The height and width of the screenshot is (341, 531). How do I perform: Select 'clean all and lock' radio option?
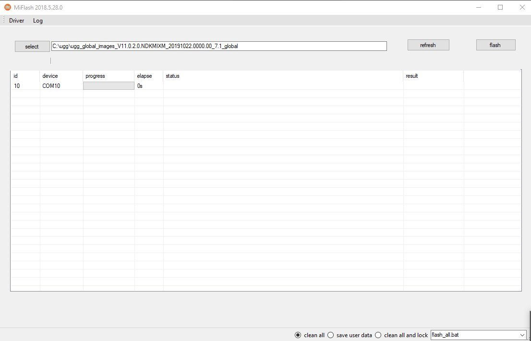(x=402, y=335)
